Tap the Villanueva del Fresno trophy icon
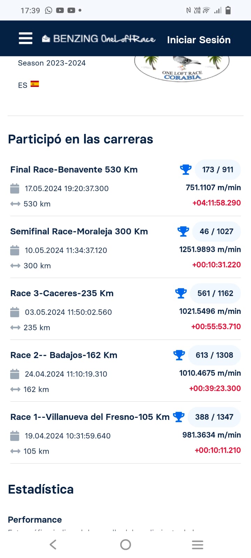 click(178, 417)
